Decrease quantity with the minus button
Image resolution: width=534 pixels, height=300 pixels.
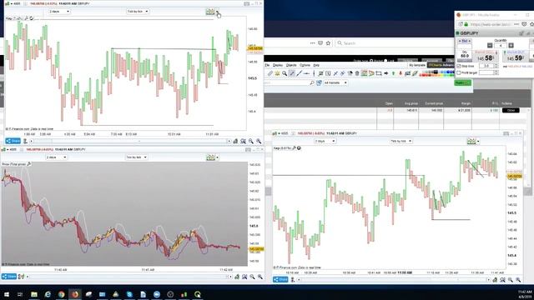pos(490,45)
